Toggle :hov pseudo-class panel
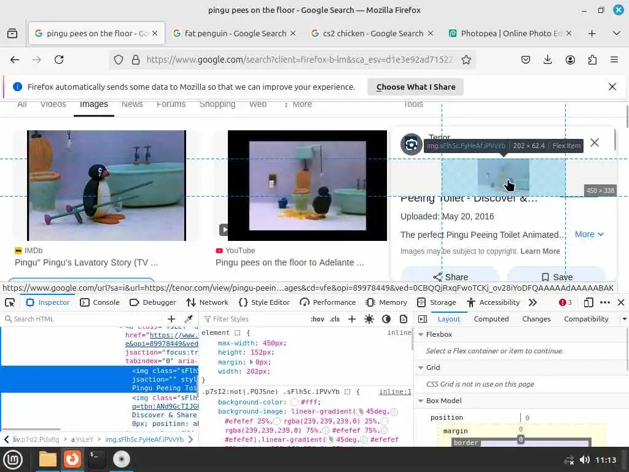The image size is (629, 472). click(x=318, y=319)
